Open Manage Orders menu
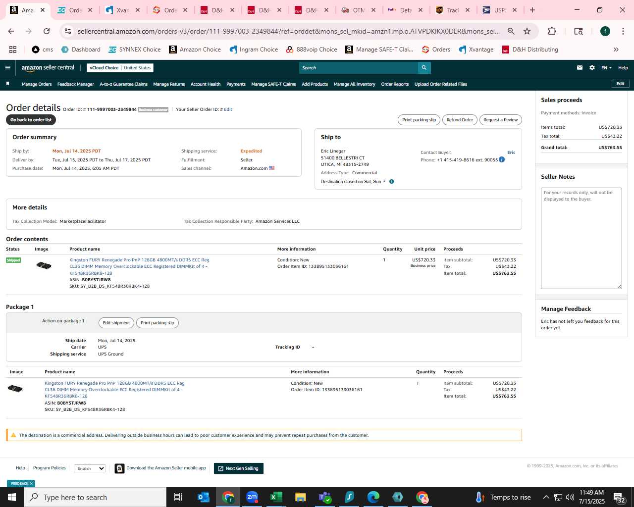Image resolution: width=634 pixels, height=507 pixels. (37, 84)
